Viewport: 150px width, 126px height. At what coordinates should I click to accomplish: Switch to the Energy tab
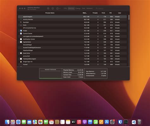point(78,9)
